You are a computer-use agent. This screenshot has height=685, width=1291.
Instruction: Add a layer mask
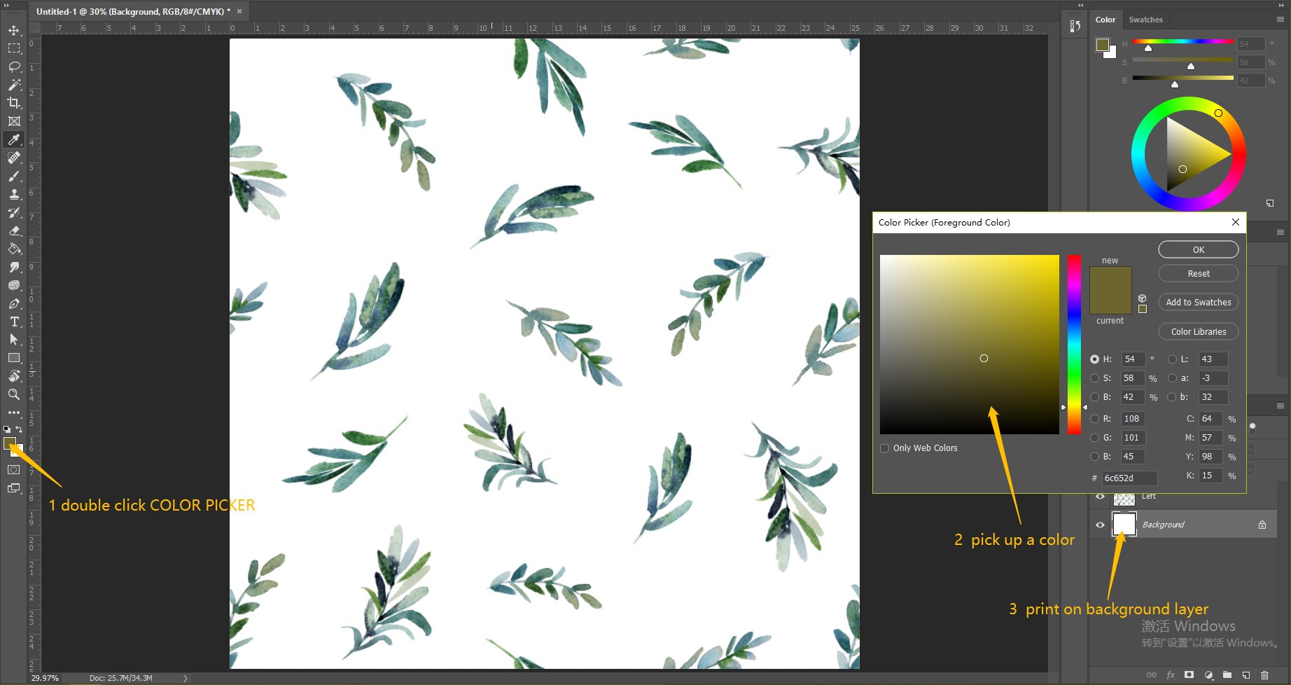(x=1189, y=675)
